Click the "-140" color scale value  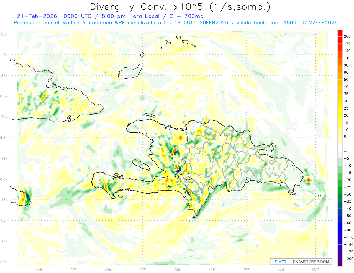point(348,245)
